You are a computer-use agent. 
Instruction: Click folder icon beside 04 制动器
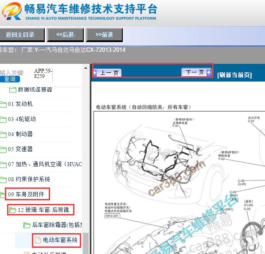pos(3,134)
